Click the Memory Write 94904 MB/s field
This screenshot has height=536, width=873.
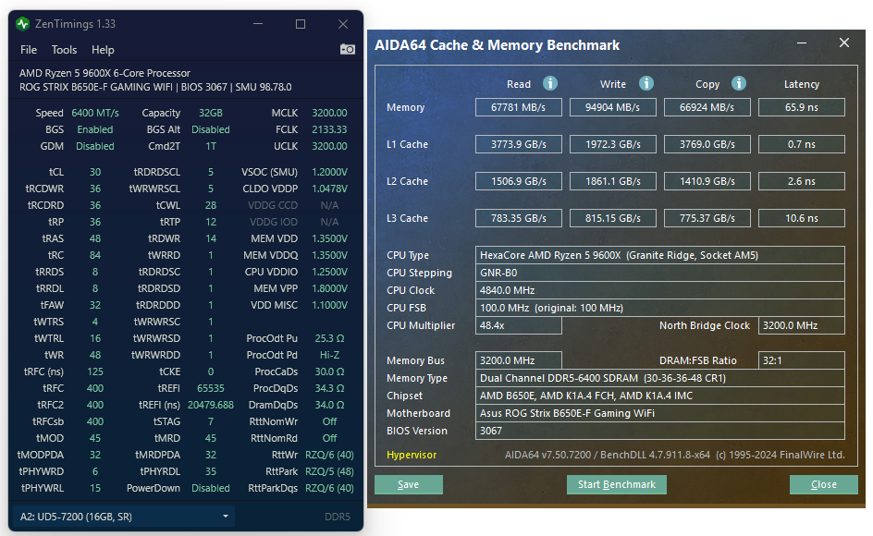pos(612,107)
